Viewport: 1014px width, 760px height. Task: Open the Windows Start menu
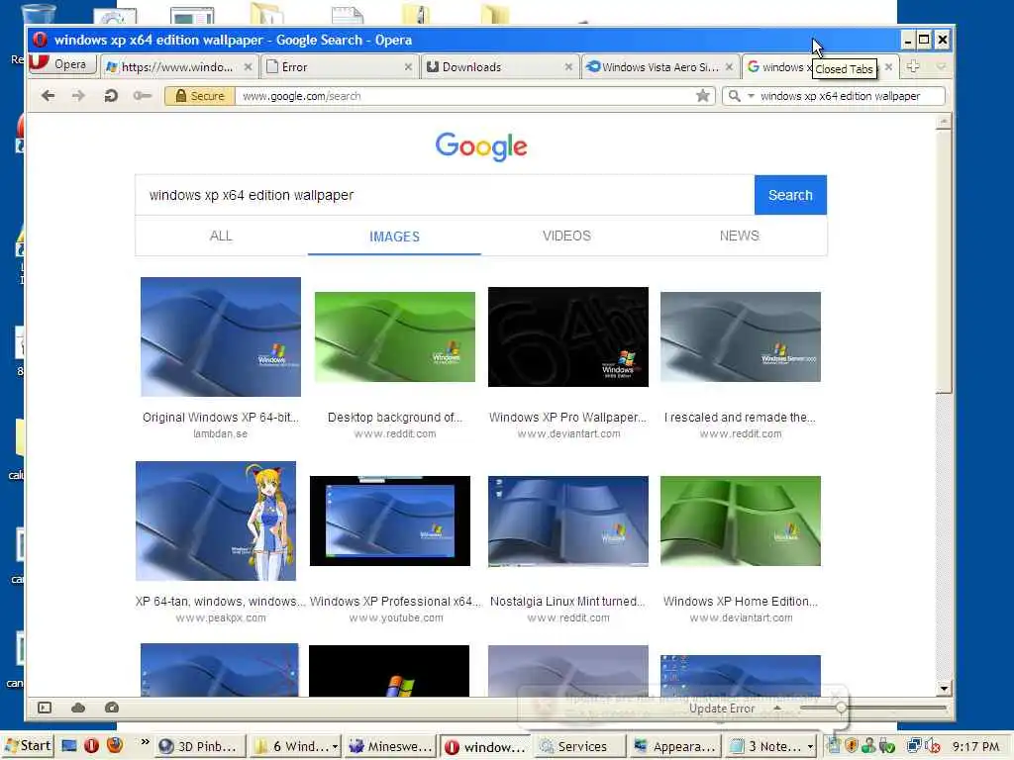(27, 746)
